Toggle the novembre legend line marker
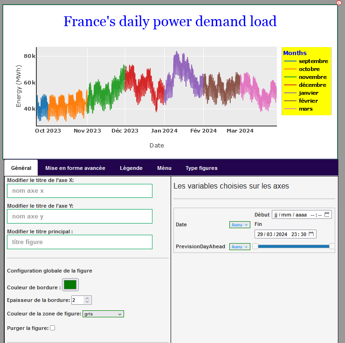The image size is (345, 343). pyautogui.click(x=290, y=77)
